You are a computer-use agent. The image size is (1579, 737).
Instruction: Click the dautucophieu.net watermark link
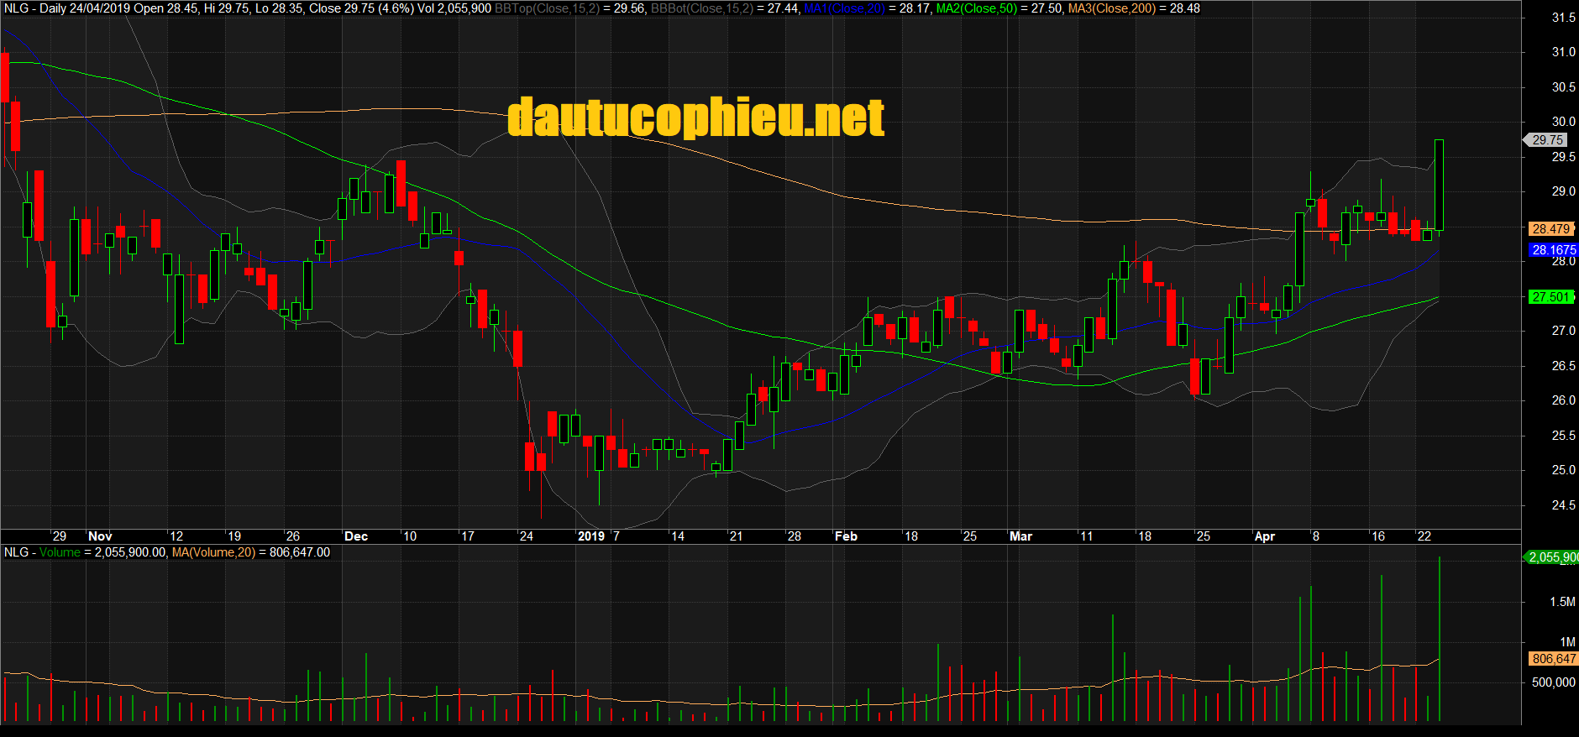click(695, 117)
